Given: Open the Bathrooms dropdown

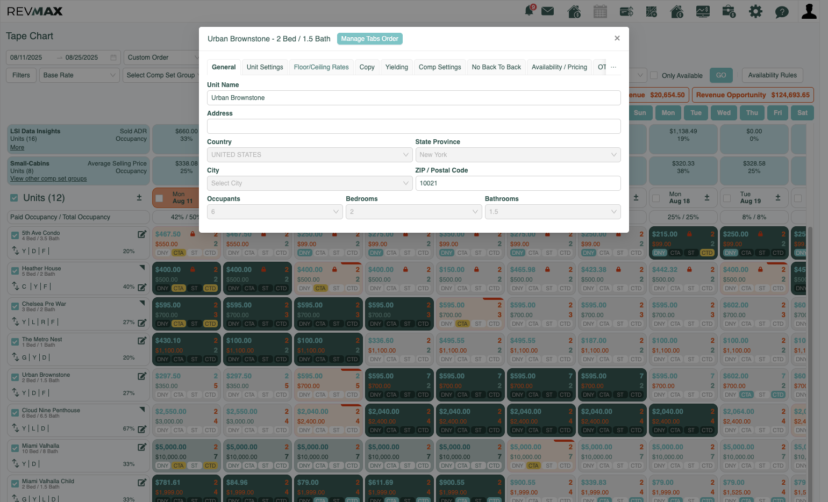Looking at the screenshot, I should coord(553,212).
